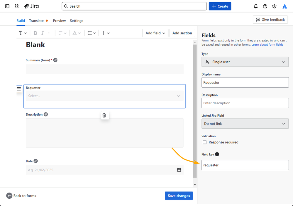The image size is (293, 206).
Task: Open the help question mark icon
Action: (x=265, y=6)
